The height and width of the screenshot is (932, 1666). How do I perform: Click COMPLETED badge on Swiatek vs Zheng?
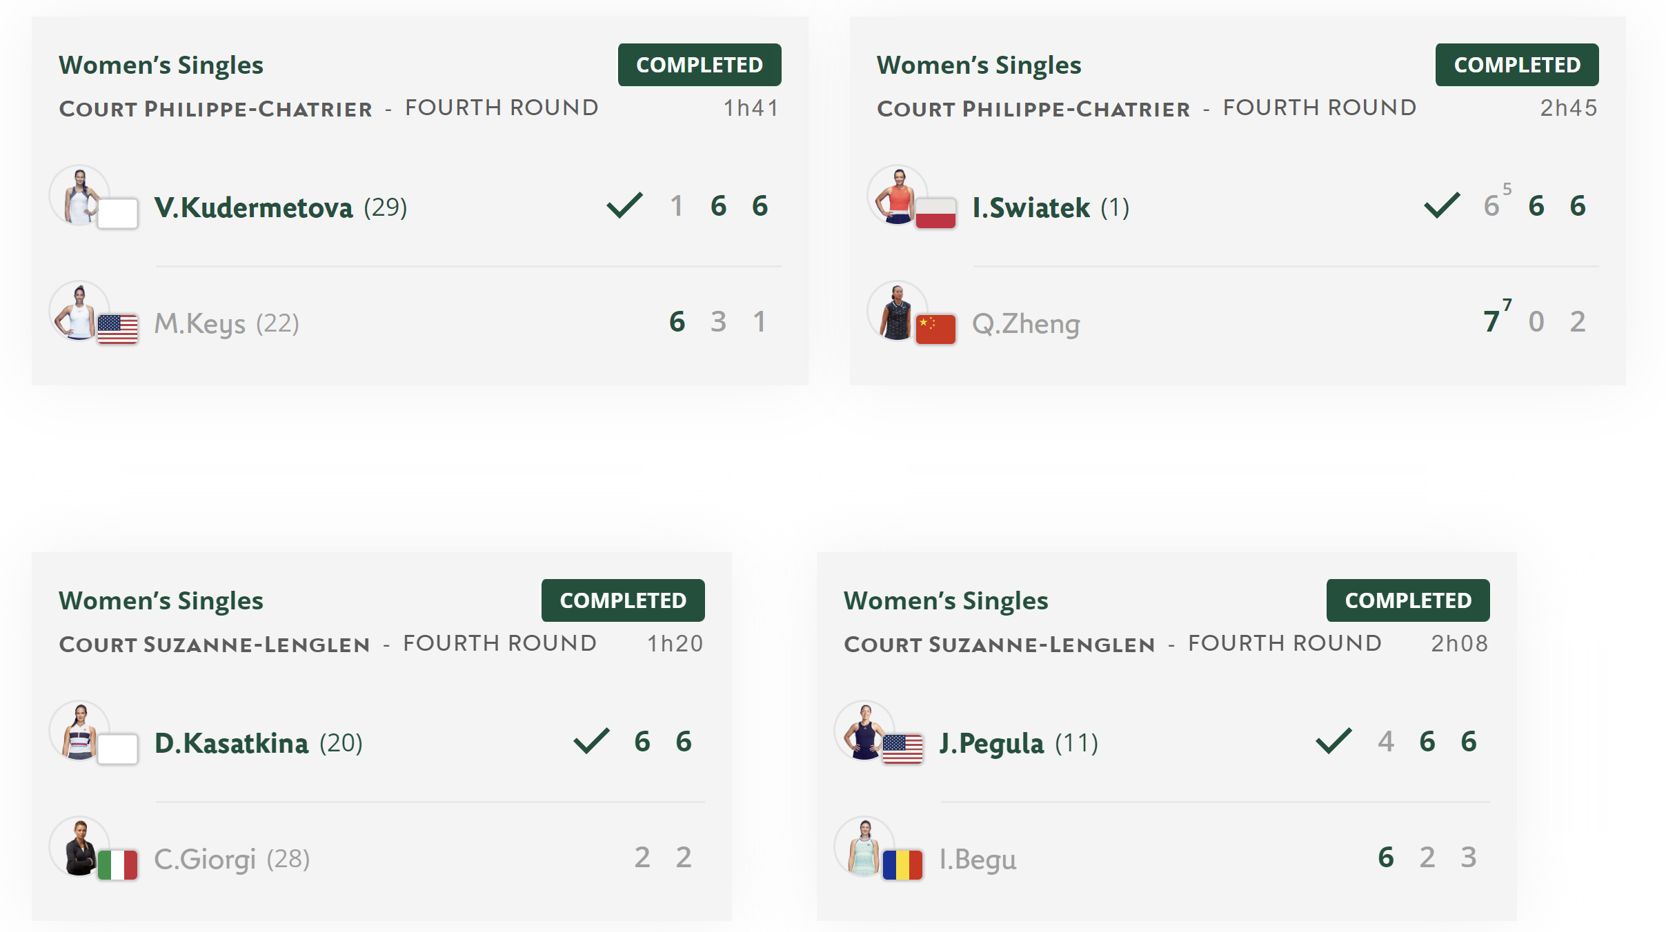(x=1517, y=65)
